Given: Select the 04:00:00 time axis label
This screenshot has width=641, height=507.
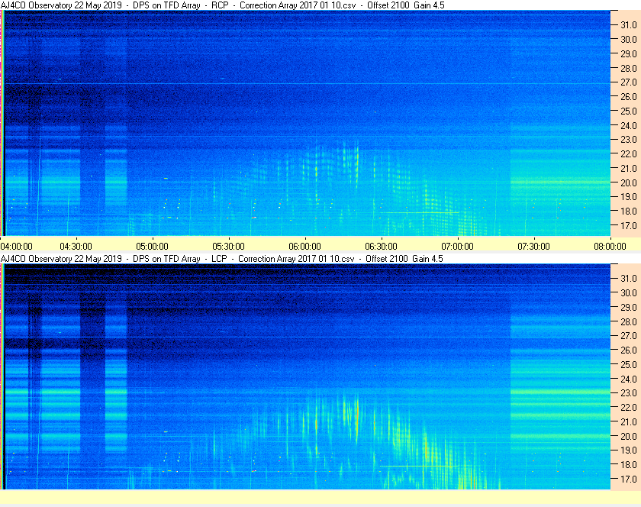Looking at the screenshot, I should coord(16,247).
